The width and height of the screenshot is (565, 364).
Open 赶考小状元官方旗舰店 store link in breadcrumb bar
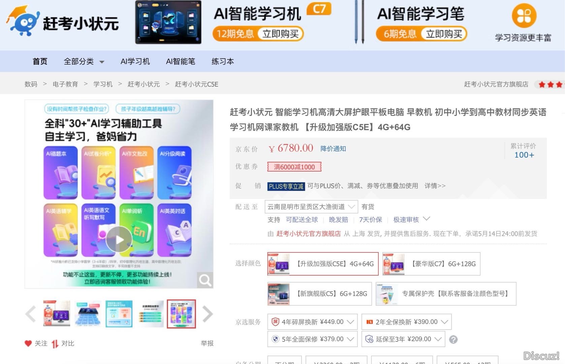(496, 84)
